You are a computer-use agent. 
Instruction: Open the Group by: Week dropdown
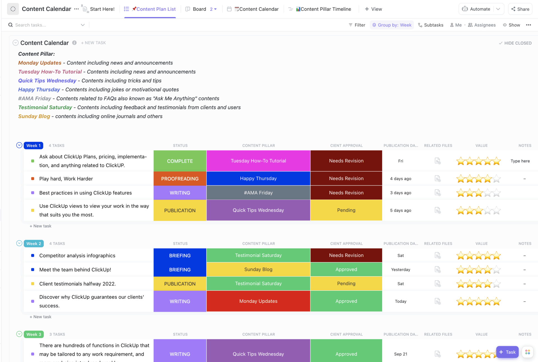(392, 25)
